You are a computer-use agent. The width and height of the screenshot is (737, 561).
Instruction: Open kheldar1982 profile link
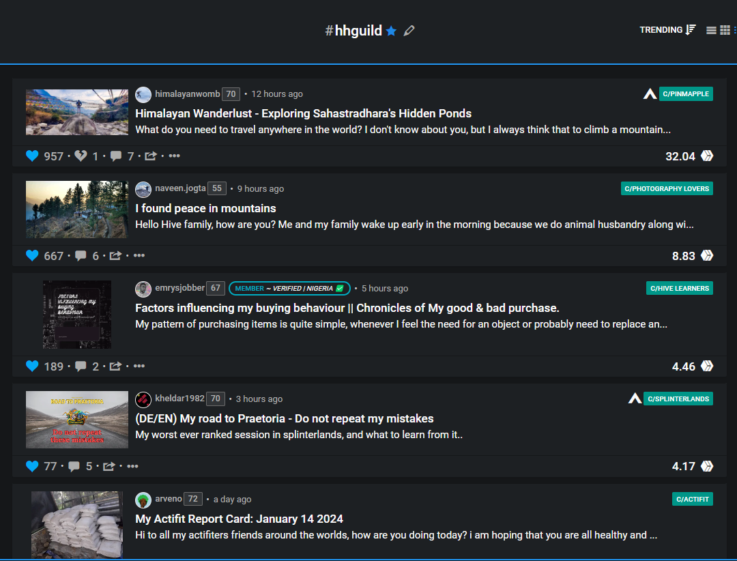pos(180,398)
